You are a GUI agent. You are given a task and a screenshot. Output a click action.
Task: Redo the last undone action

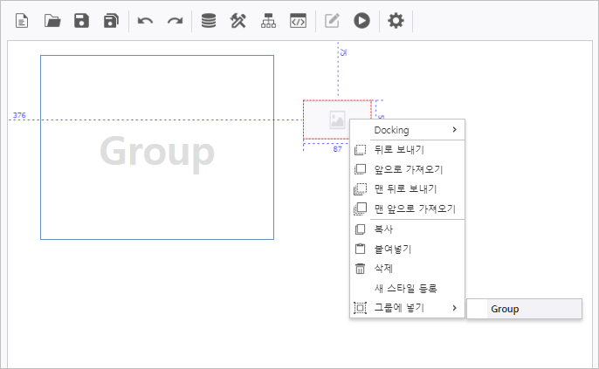[176, 21]
